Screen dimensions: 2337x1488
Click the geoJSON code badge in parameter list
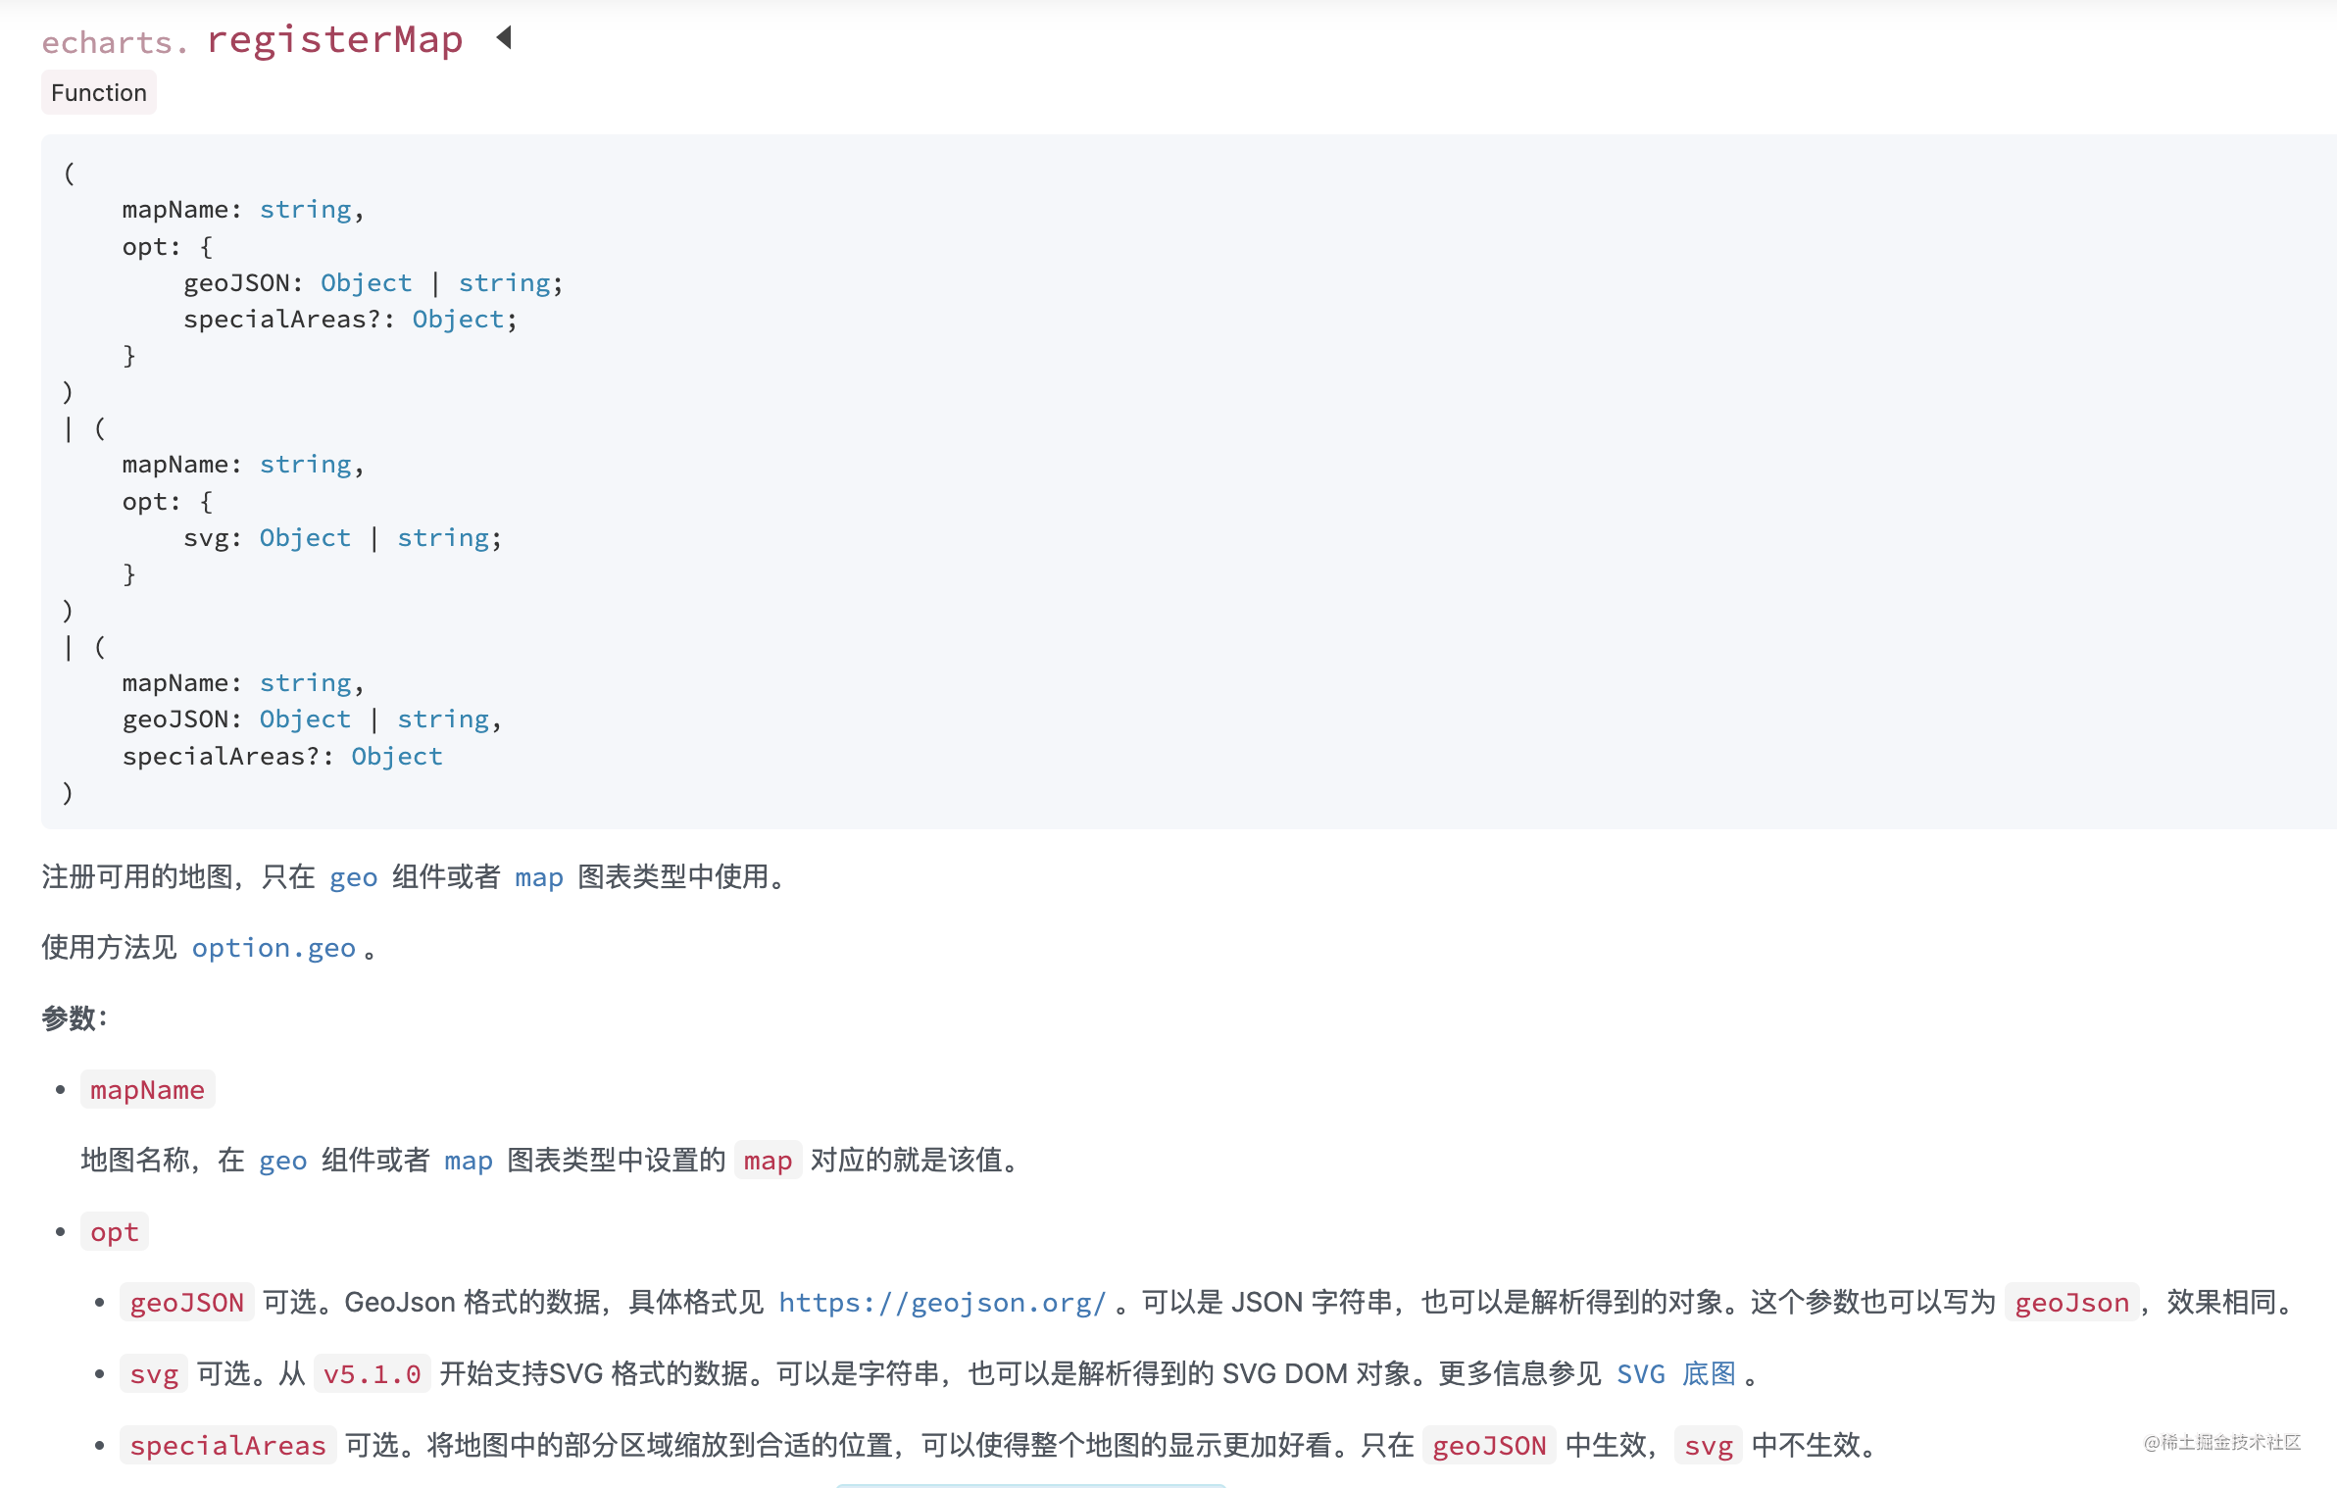[187, 1303]
